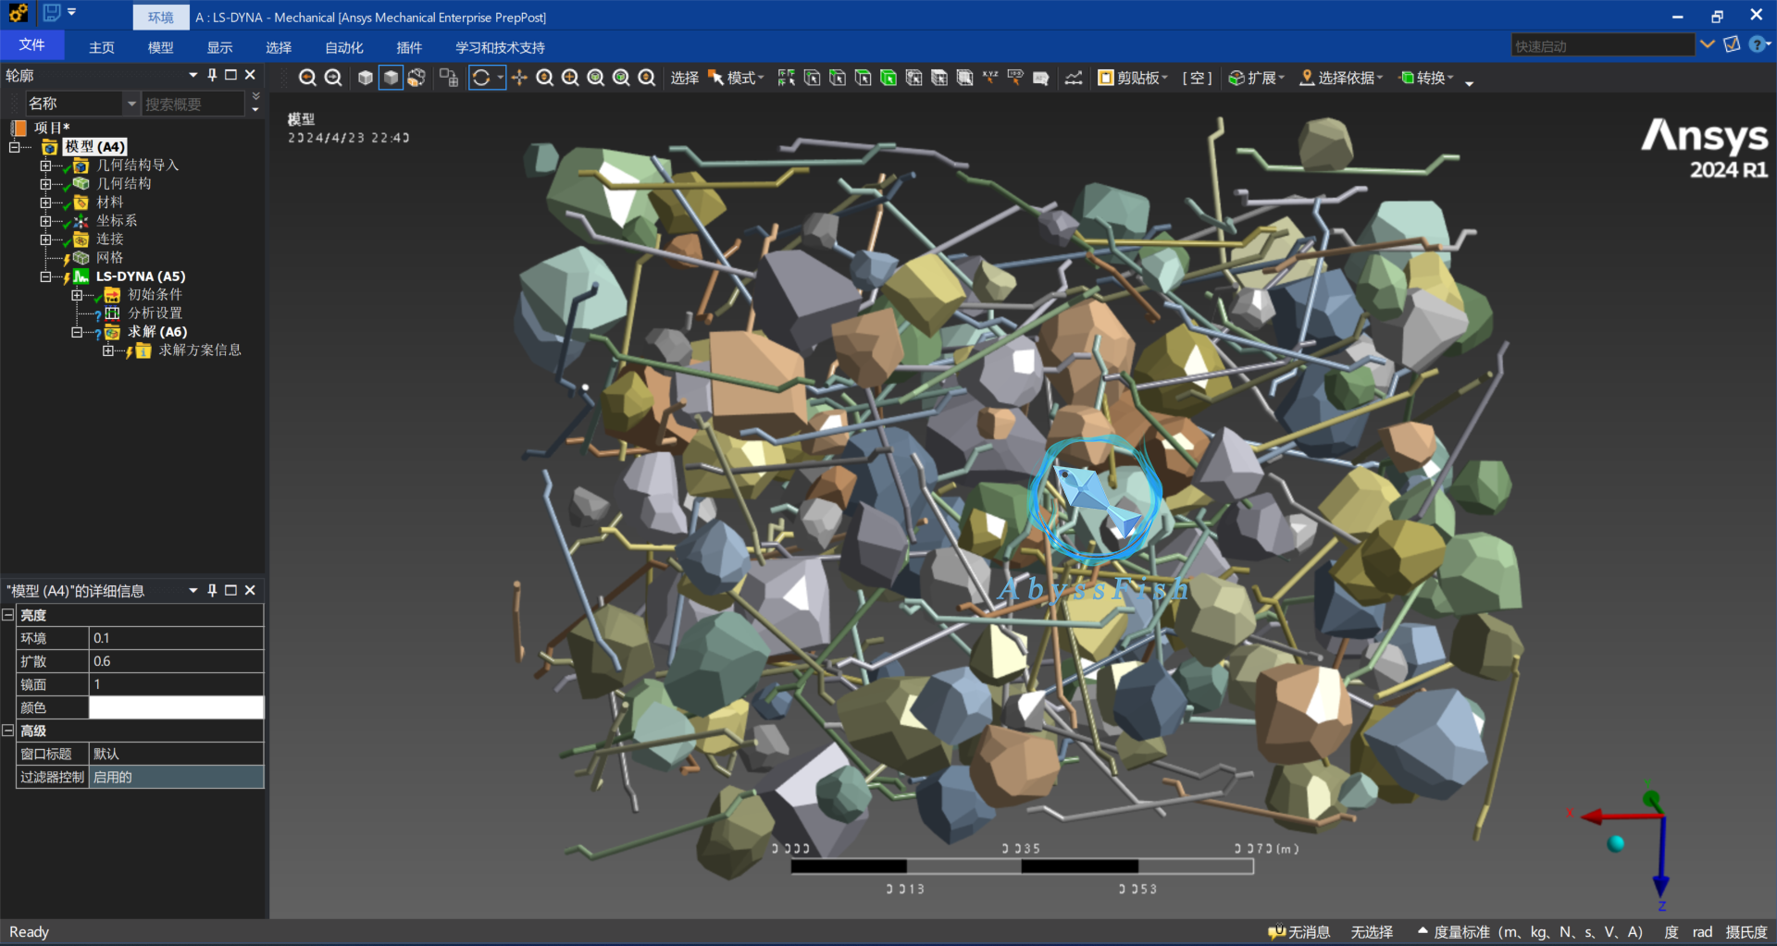Expand the 扩展 dropdown menu
Image resolution: width=1777 pixels, height=946 pixels.
[x=1256, y=78]
